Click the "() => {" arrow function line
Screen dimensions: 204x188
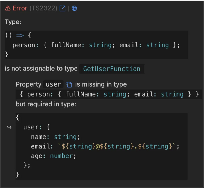tap(18, 35)
